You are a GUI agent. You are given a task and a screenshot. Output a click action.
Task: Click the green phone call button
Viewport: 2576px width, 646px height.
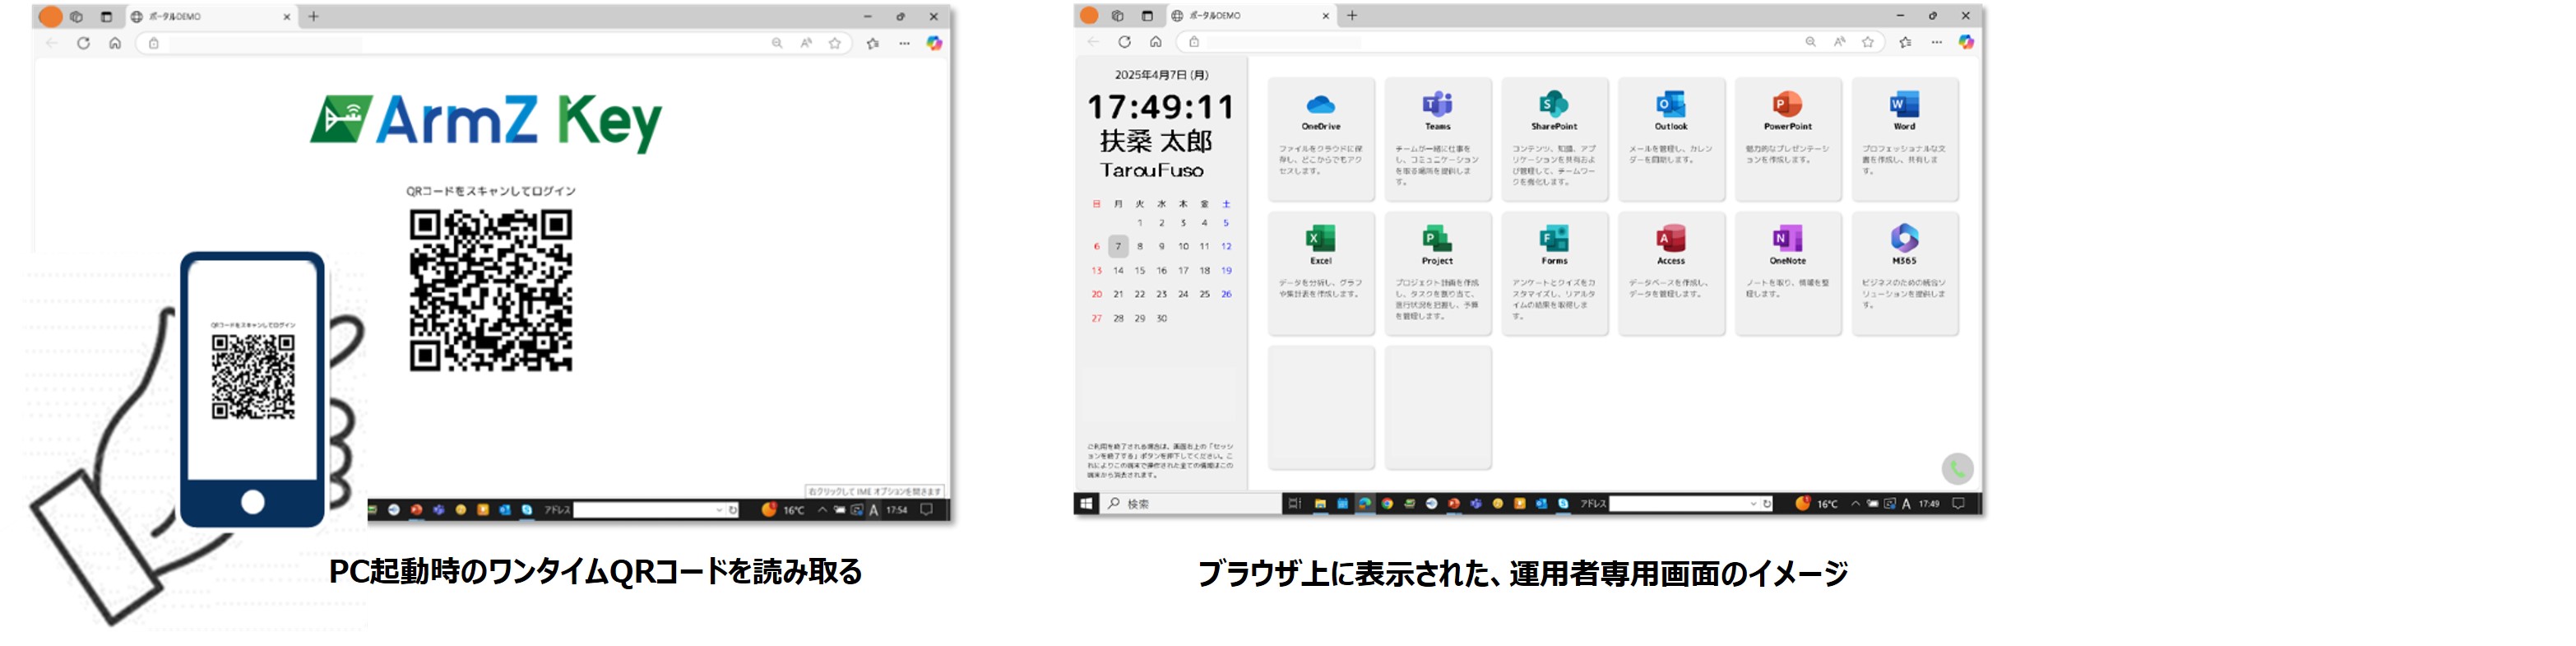pyautogui.click(x=1957, y=468)
